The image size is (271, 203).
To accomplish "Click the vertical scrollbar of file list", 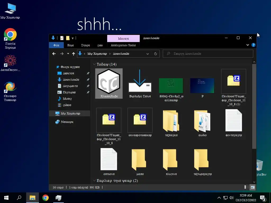I will point(254,106).
